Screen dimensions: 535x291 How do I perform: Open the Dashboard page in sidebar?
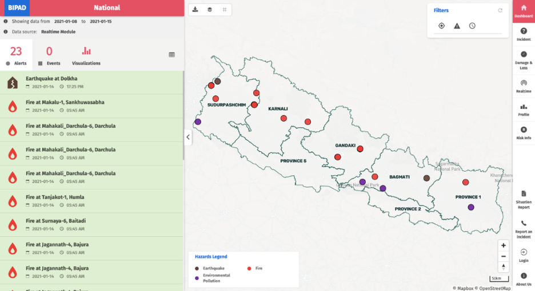point(524,11)
